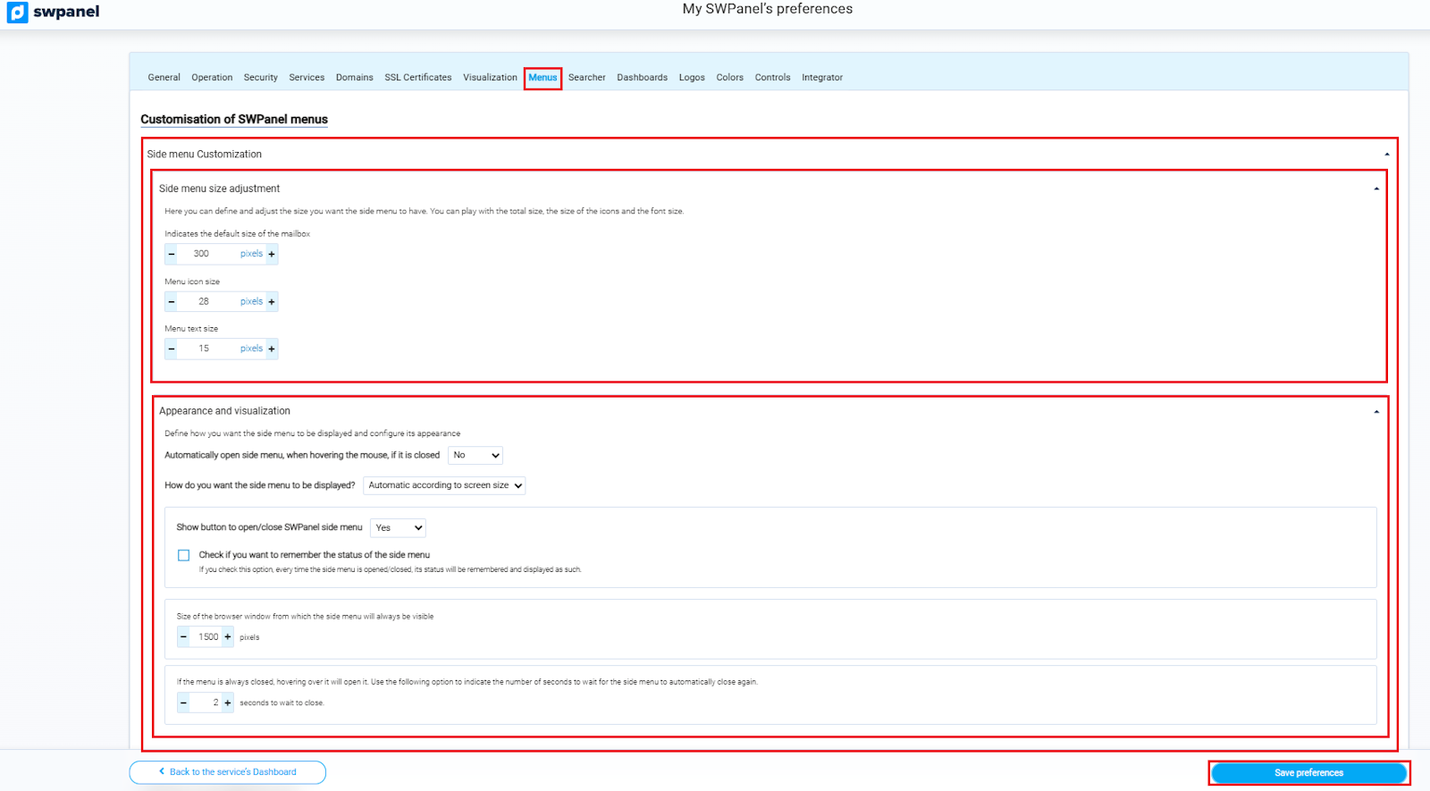The height and width of the screenshot is (791, 1430).
Task: Open the automatically open side menu dropdown
Action: [475, 456]
